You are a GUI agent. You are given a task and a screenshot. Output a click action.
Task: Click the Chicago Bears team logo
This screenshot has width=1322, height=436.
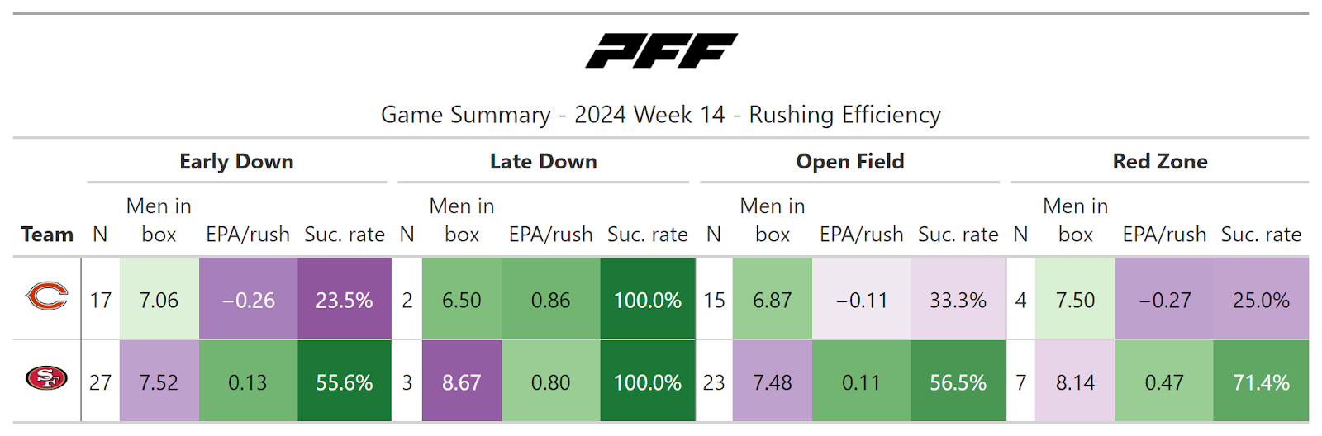point(47,296)
